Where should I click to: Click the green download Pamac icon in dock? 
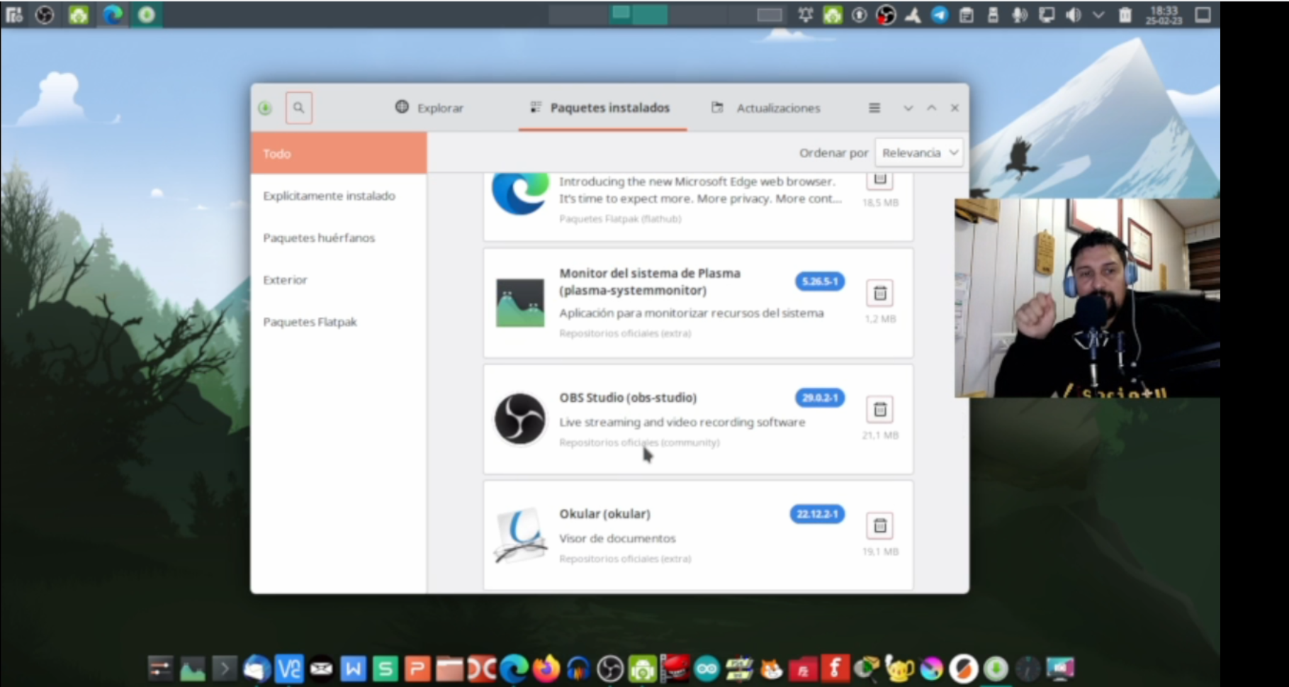point(996,668)
